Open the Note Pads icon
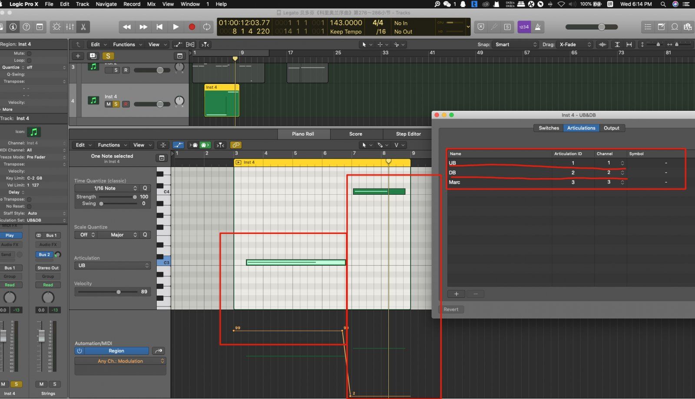Viewport: 695px width, 399px height. [661, 27]
